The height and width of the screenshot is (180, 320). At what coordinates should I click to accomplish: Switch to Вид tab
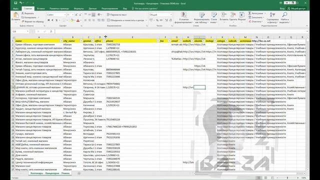point(124,8)
